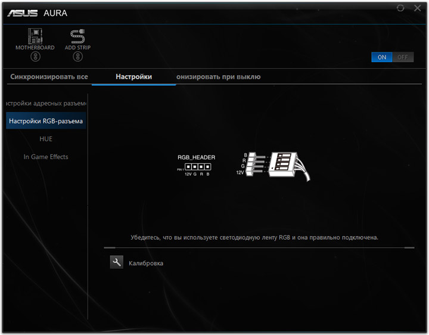
Task: Open HUE settings in sidebar
Action: [x=46, y=139]
